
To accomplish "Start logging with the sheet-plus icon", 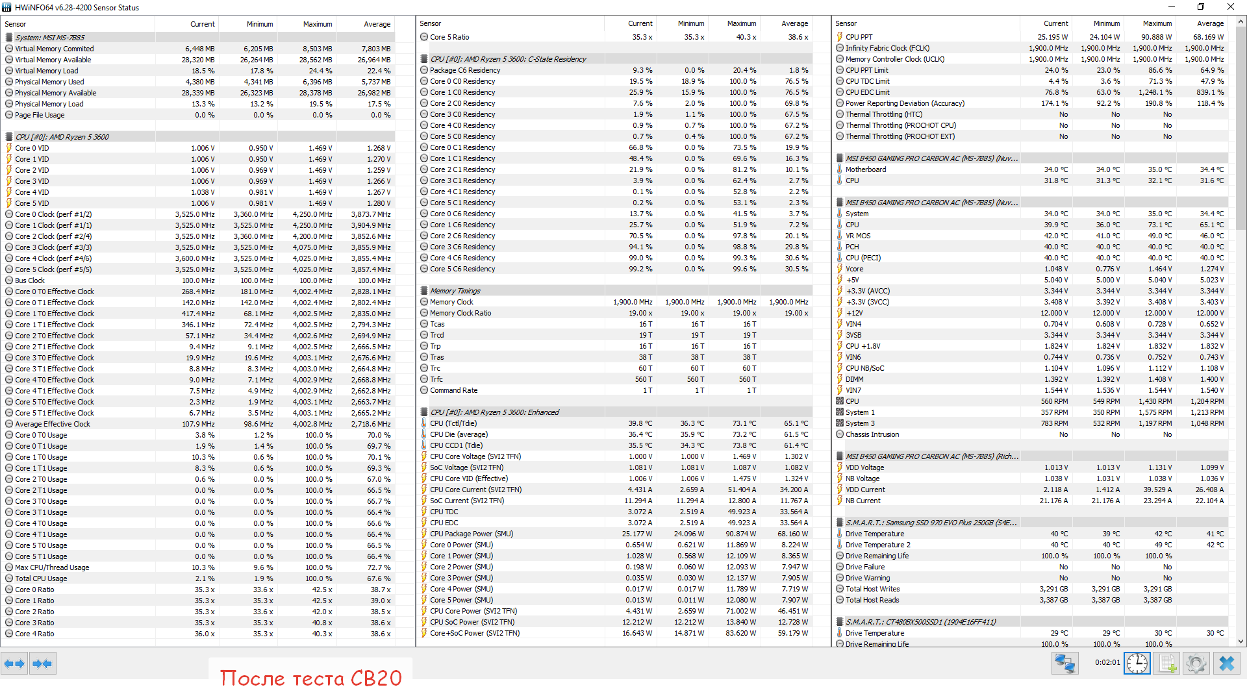I will [1167, 664].
